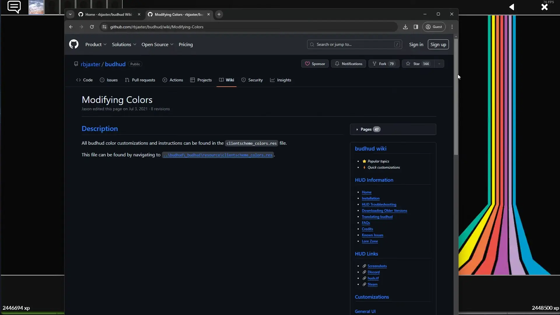Open the Known Issues page
This screenshot has height=315, width=560.
click(x=372, y=235)
